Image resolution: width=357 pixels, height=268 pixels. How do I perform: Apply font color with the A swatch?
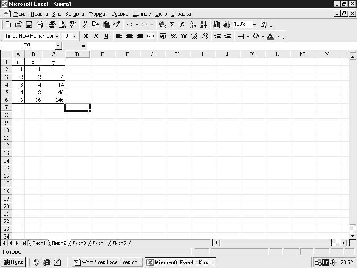click(271, 36)
